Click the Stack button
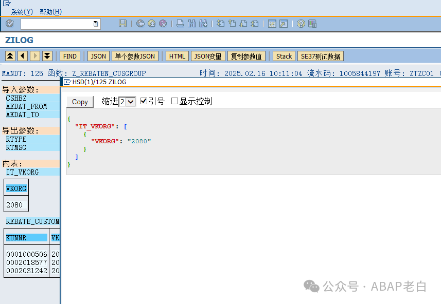The width and height of the screenshot is (441, 304). (x=284, y=56)
